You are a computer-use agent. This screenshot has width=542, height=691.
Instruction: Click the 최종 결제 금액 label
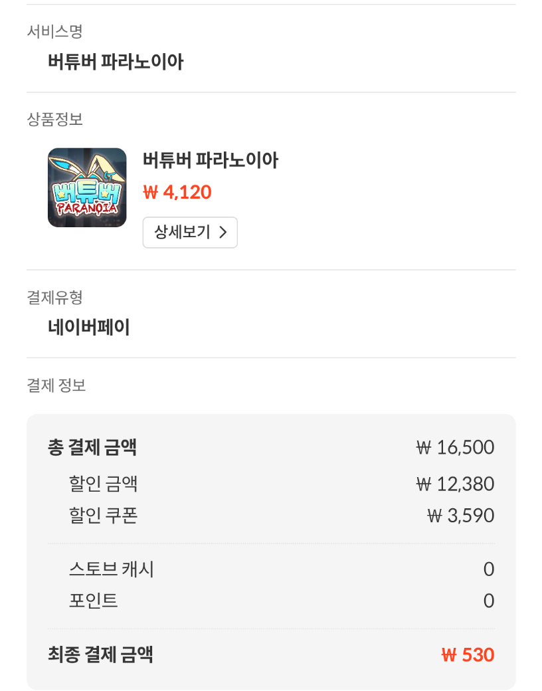coord(100,654)
